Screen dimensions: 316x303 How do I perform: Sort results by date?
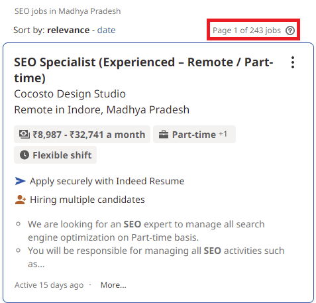click(x=106, y=30)
